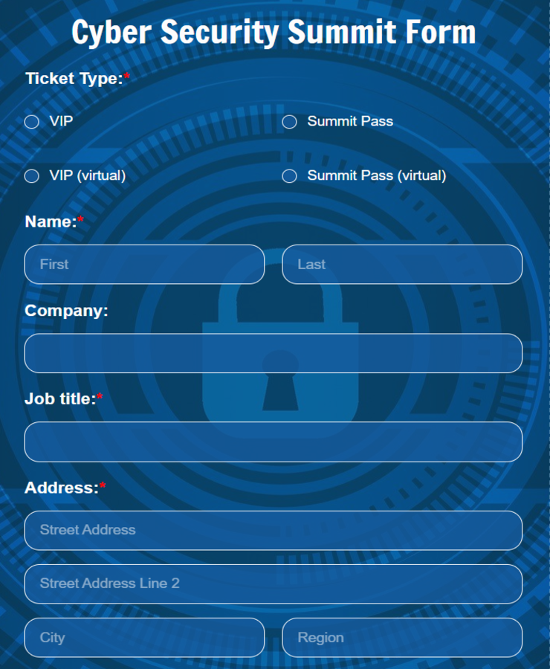Click the Street Address field
This screenshot has width=550, height=669.
coord(273,530)
